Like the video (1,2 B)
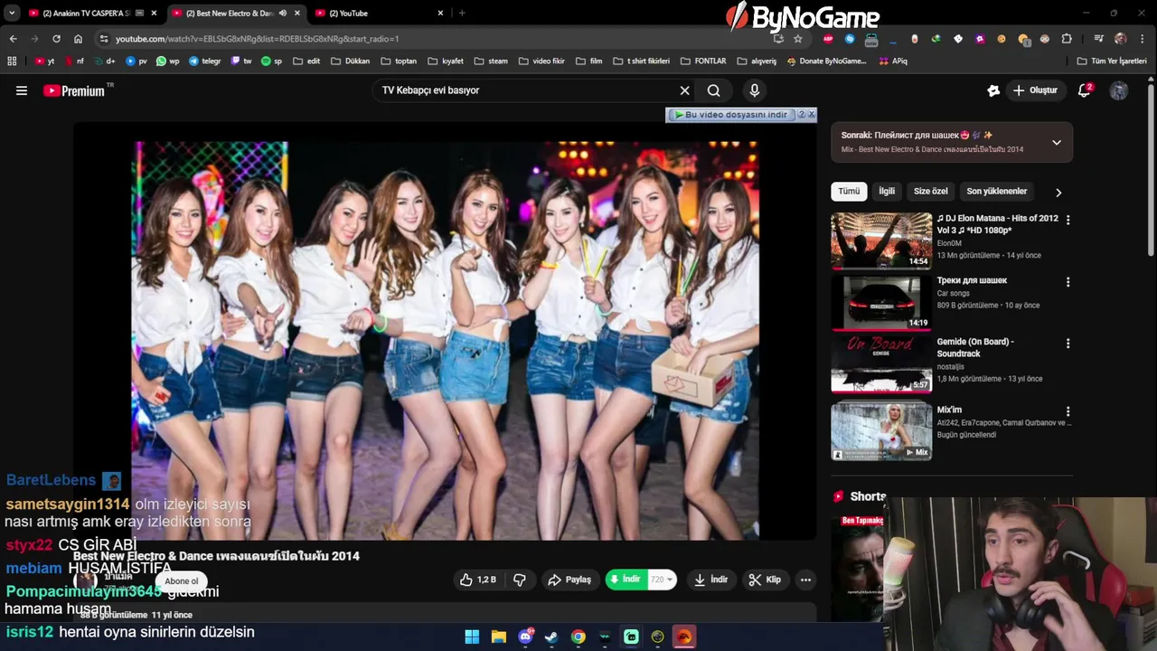This screenshot has width=1157, height=651. click(x=478, y=580)
